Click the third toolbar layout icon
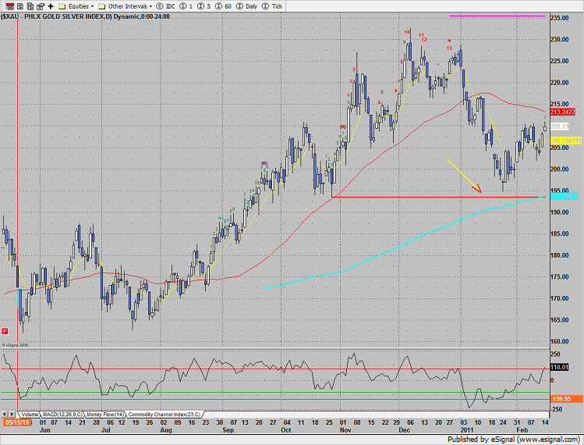This screenshot has height=445, width=584. 29,5
